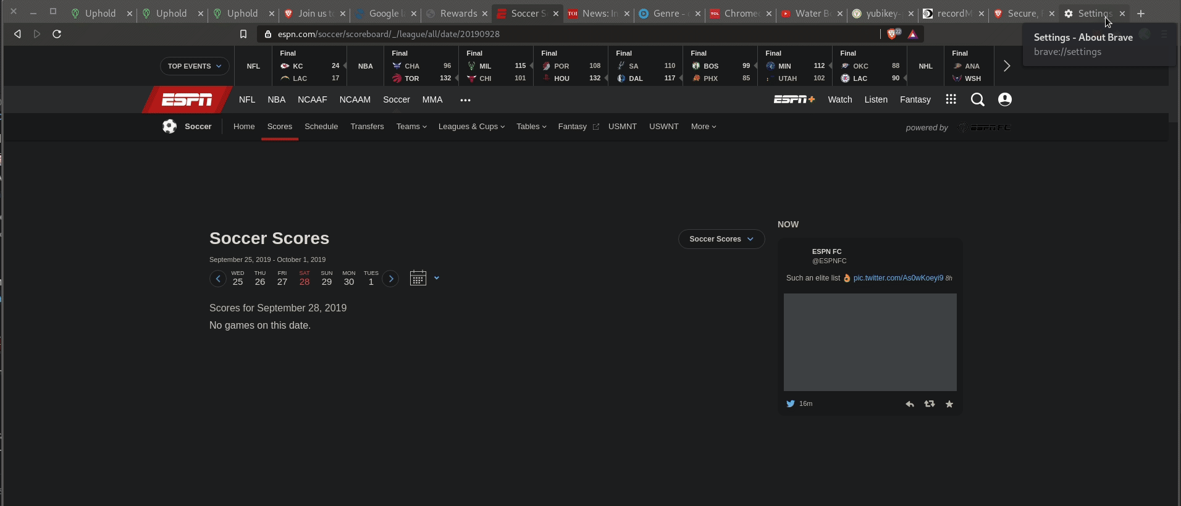Screen dimensions: 1181x506
Task: Open the USMNT link
Action: coord(622,127)
